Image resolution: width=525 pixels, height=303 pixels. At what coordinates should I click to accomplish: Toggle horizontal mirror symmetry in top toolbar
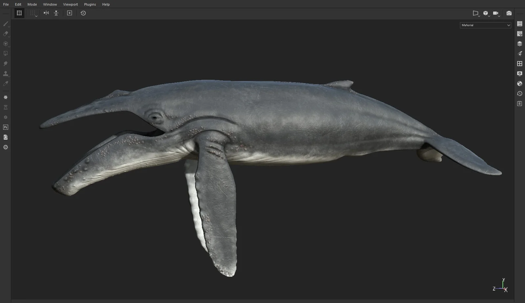tap(46, 13)
